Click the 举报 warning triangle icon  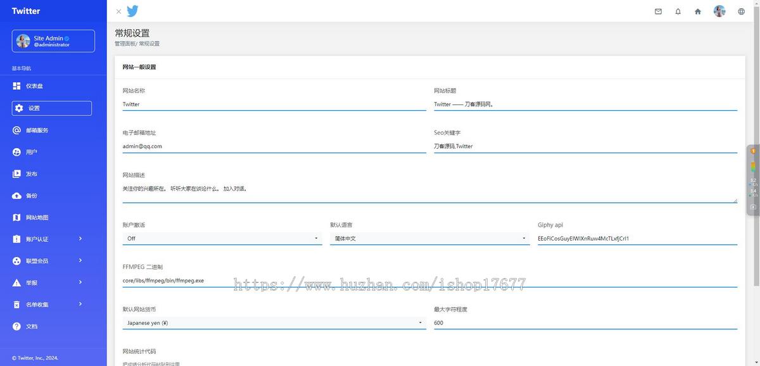coord(17,282)
